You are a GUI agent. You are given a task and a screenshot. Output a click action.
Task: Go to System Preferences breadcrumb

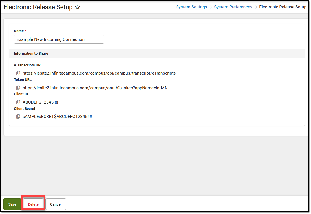233,7
